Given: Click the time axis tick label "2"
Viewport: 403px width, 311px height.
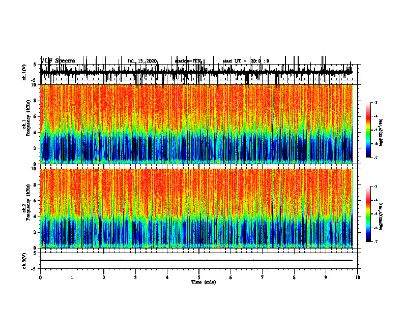Looking at the screenshot, I should tap(104, 277).
